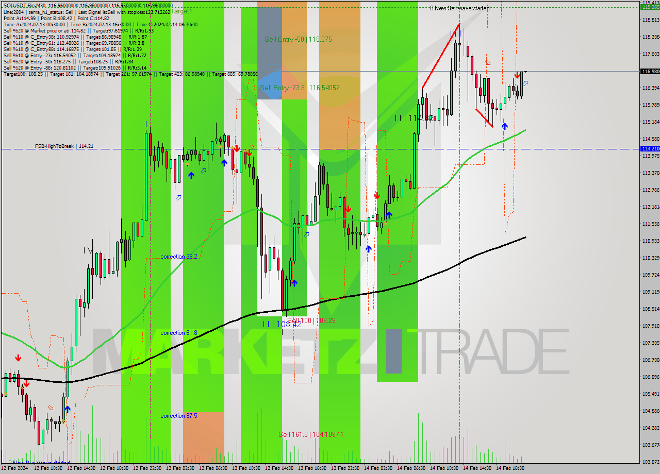This screenshot has height=474, width=660.
Task: Click the '14 Feb 10:30' time axis label
Action: [x=444, y=468]
